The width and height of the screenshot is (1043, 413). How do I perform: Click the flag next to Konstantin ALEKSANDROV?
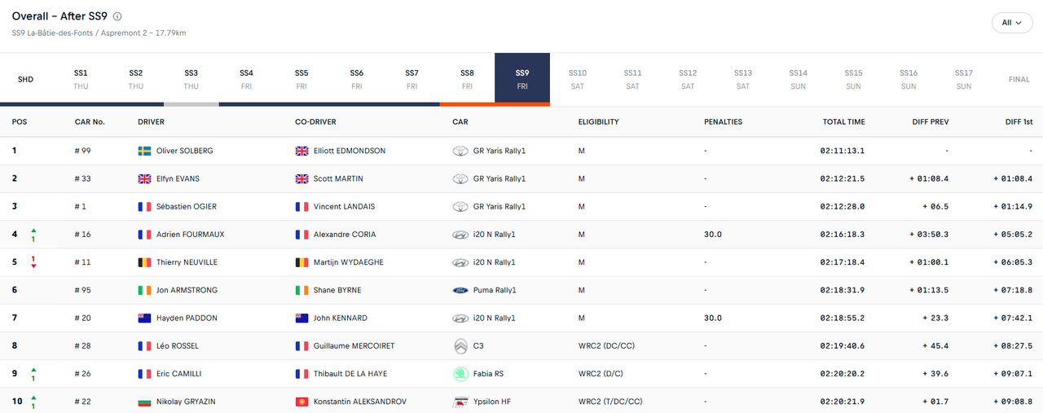click(302, 402)
